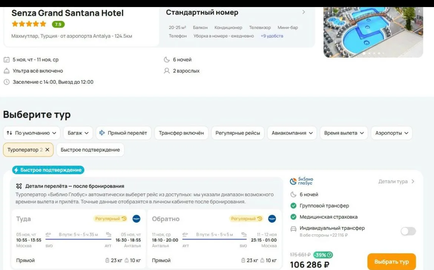Click the takeoff icon in the Обратно card
Image resolution: width=434 pixels, height=270 pixels.
[185, 234]
